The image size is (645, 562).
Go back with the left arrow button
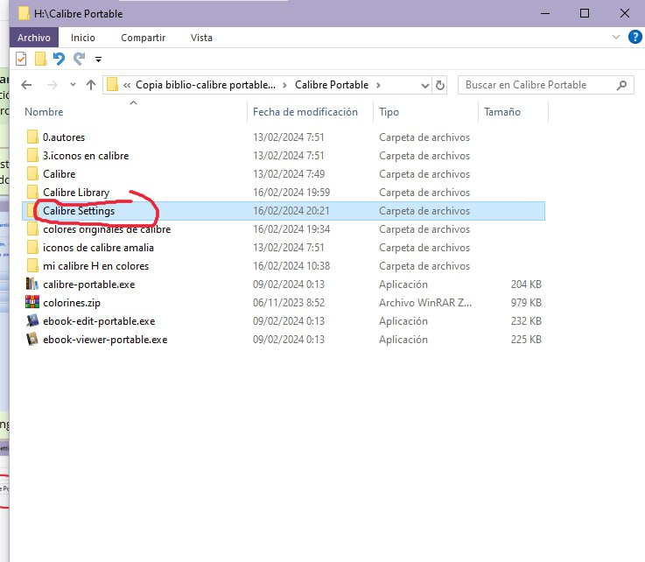[26, 85]
